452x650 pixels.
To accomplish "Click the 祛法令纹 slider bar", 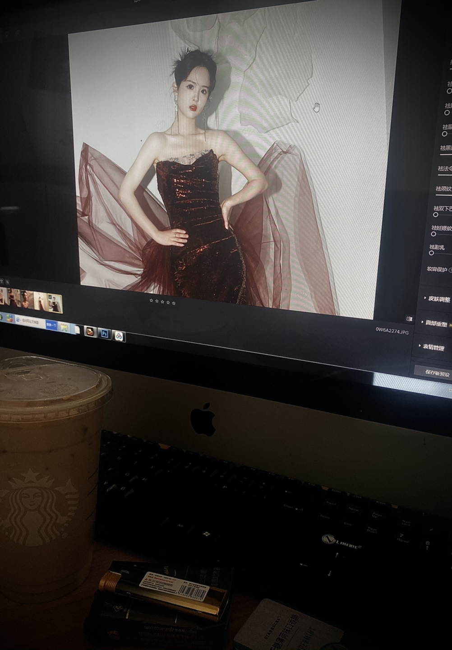I will pos(445,175).
